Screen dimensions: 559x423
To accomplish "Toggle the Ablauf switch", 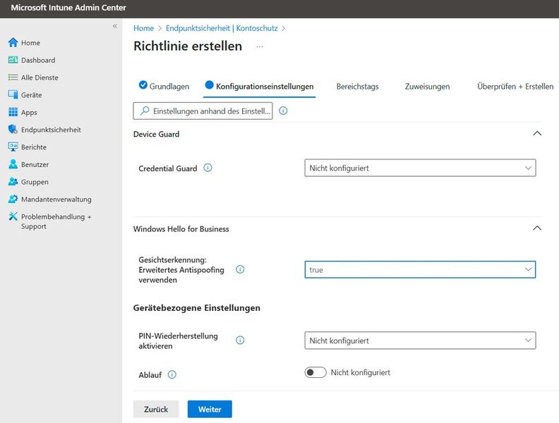I will [x=315, y=372].
